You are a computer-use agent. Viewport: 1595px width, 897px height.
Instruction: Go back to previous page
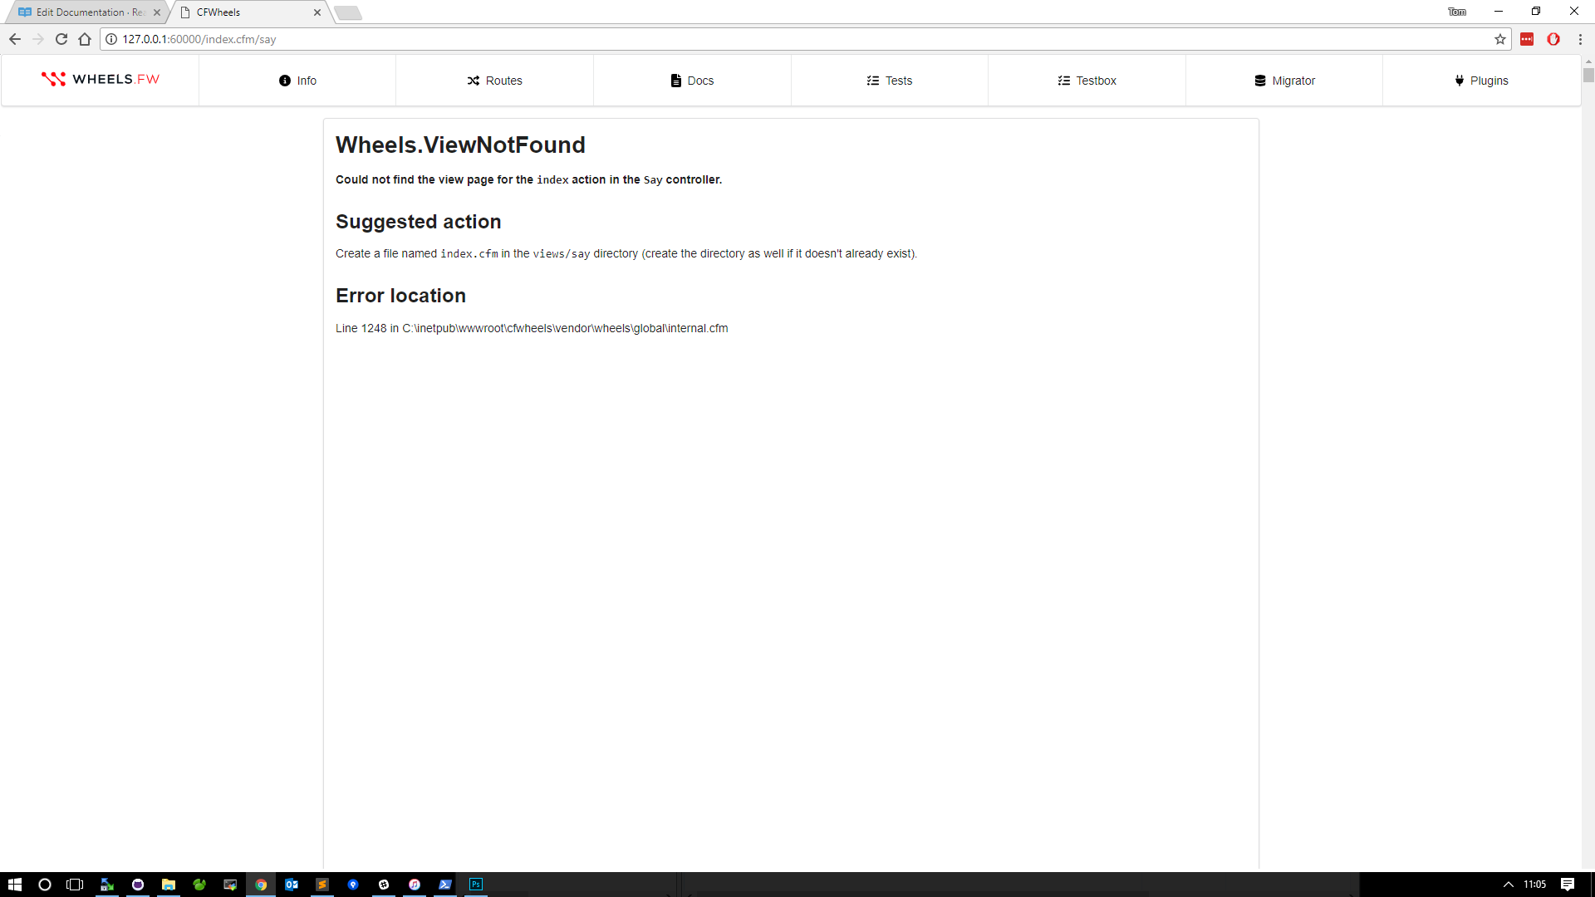[x=15, y=39]
